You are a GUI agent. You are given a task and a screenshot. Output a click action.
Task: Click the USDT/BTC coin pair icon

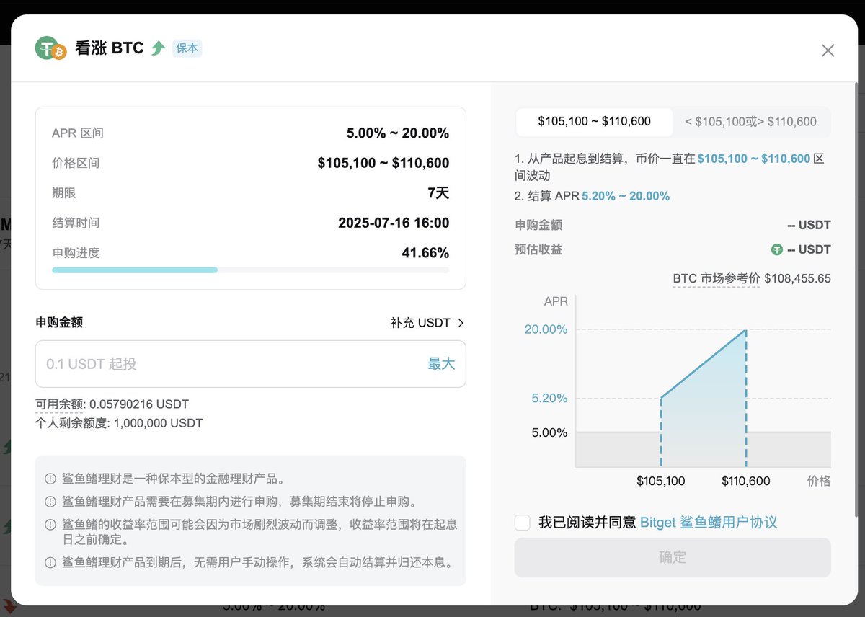click(x=50, y=49)
